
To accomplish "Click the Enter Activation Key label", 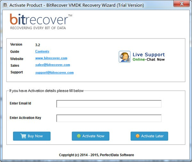I will (25, 118).
